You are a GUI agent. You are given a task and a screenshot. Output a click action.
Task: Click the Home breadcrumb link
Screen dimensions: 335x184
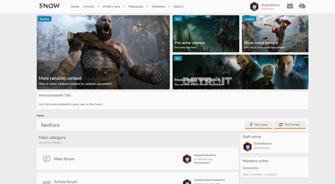pyautogui.click(x=40, y=116)
